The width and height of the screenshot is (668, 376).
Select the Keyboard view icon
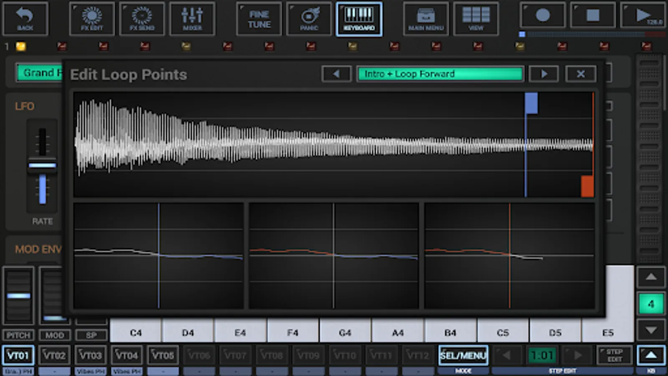click(359, 19)
